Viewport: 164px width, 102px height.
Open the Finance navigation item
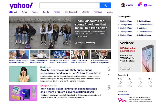[x=35, y=12]
